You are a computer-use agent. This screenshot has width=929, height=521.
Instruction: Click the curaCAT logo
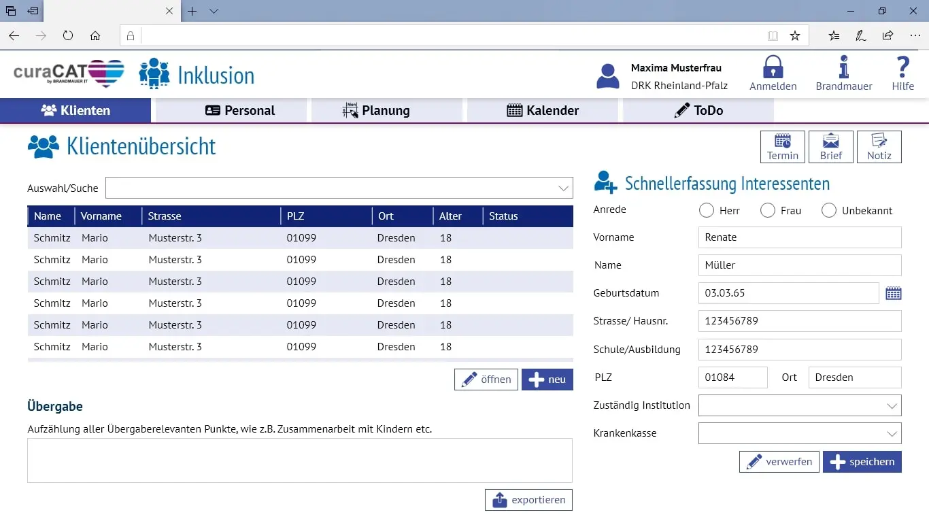(69, 73)
